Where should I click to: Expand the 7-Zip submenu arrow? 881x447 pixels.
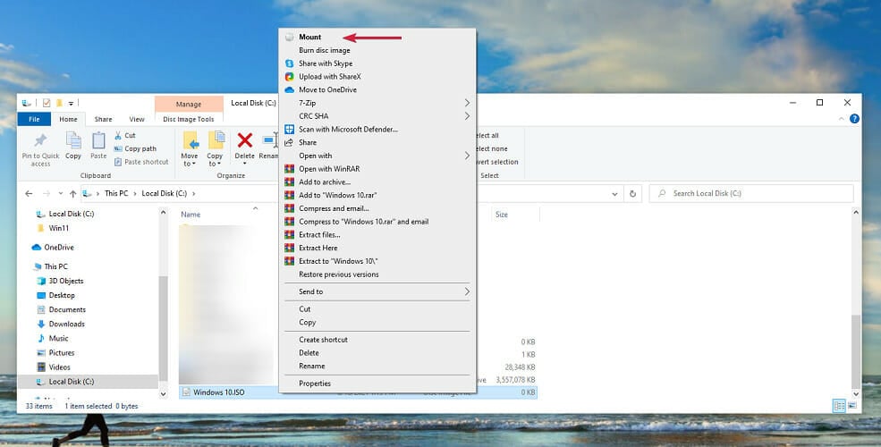pyautogui.click(x=467, y=103)
